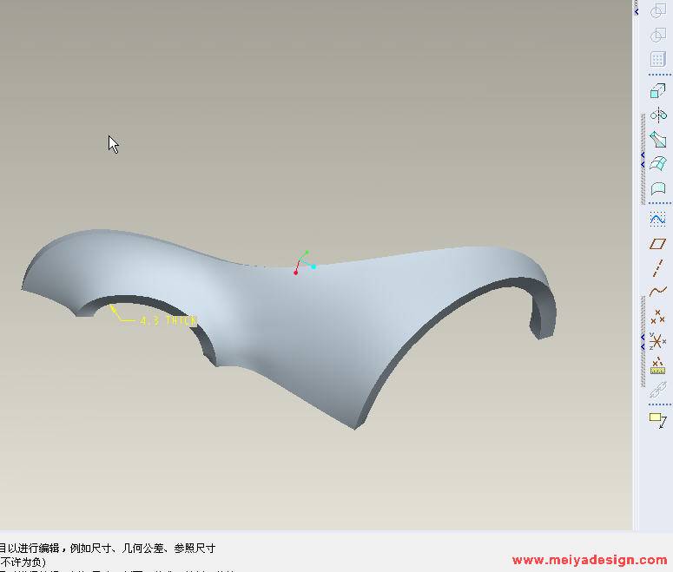The image size is (673, 572).
Task: Start the Extrude tool
Action: coord(658,91)
